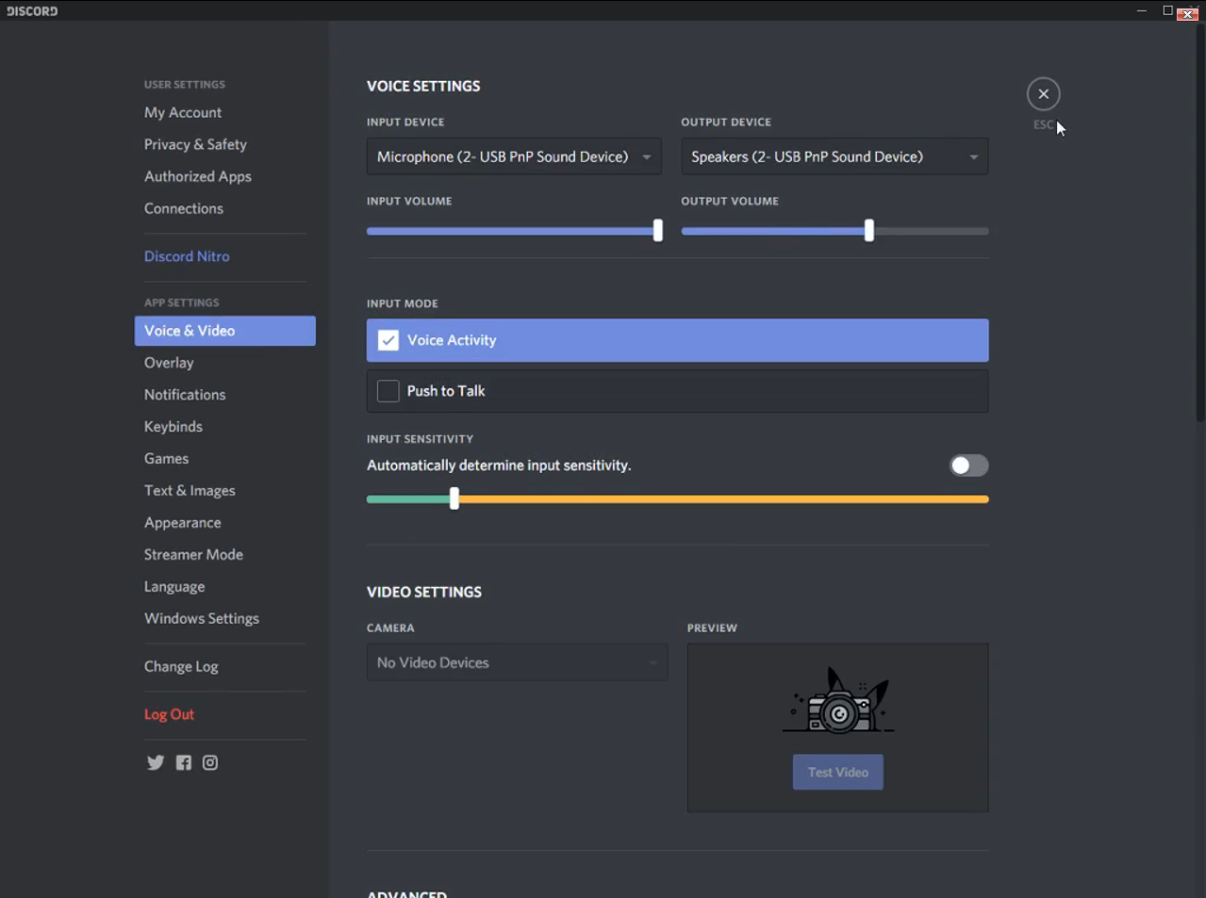The height and width of the screenshot is (898, 1206).
Task: Open the Input Device dropdown
Action: [514, 156]
